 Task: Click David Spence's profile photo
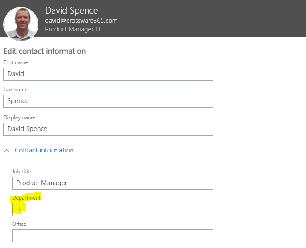pyautogui.click(x=21, y=24)
